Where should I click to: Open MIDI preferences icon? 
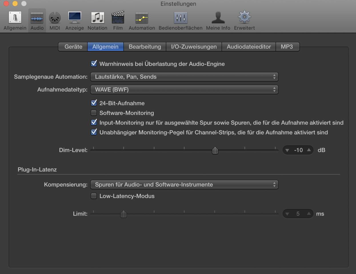coord(55,18)
